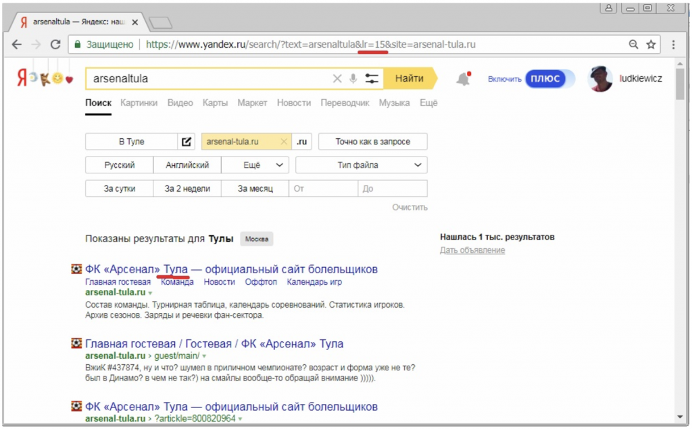The height and width of the screenshot is (429, 692).
Task: Expand arrow after guest/main/ URL
Action: click(x=204, y=356)
